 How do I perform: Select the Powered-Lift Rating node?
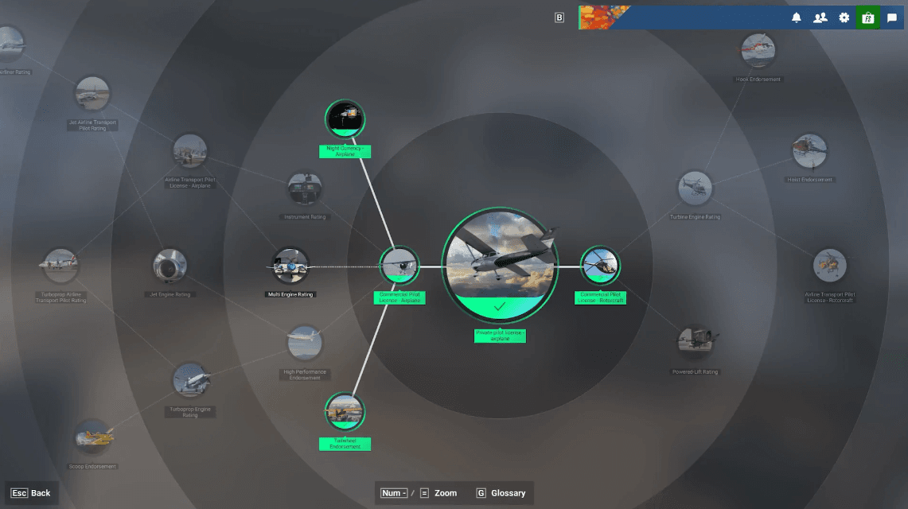[694, 343]
